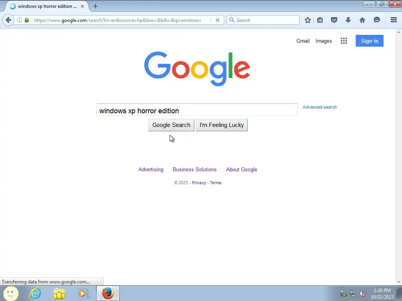This screenshot has width=402, height=301.
Task: Stop page loading with X button
Action: coord(217,20)
